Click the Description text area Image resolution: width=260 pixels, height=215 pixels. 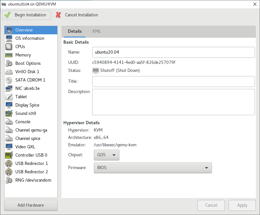[x=174, y=102]
